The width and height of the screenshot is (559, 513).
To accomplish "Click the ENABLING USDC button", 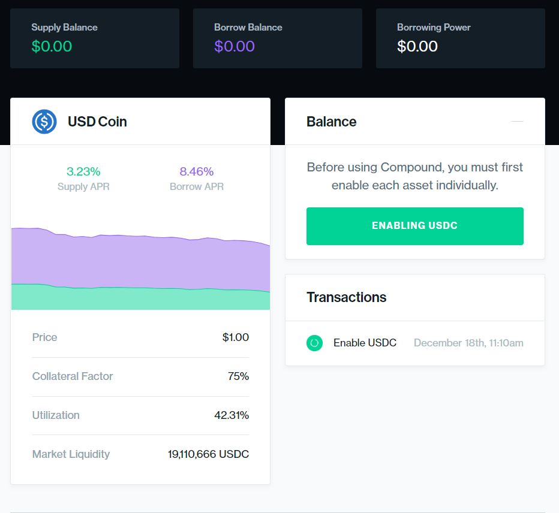I will 414,226.
